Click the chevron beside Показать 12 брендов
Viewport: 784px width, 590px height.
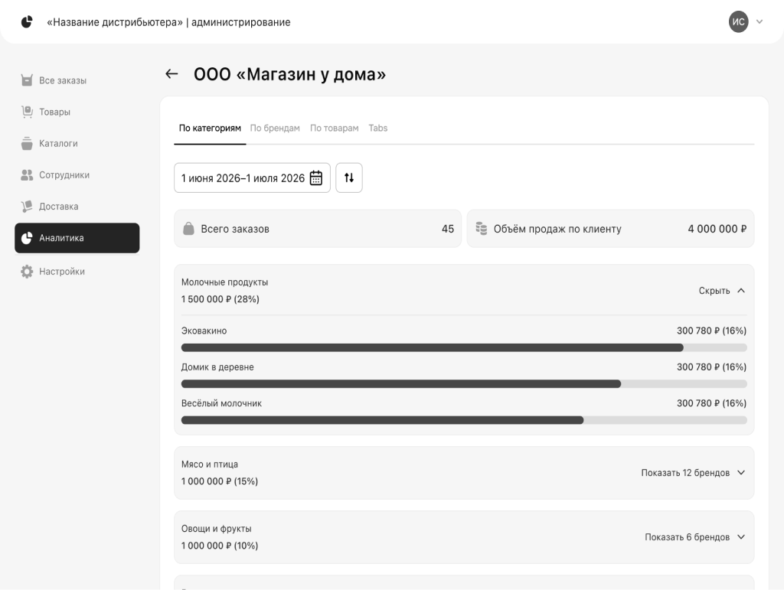tap(741, 473)
